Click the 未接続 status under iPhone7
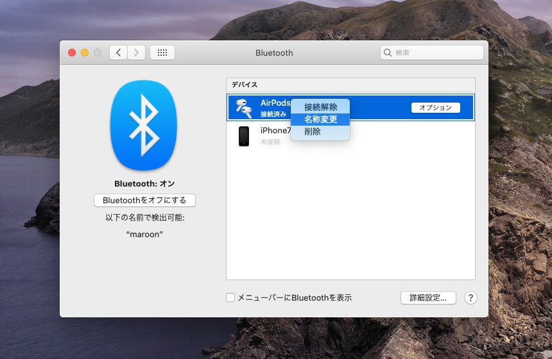 pyautogui.click(x=270, y=142)
